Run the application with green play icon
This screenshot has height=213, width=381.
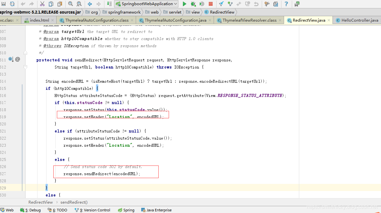[x=185, y=4]
